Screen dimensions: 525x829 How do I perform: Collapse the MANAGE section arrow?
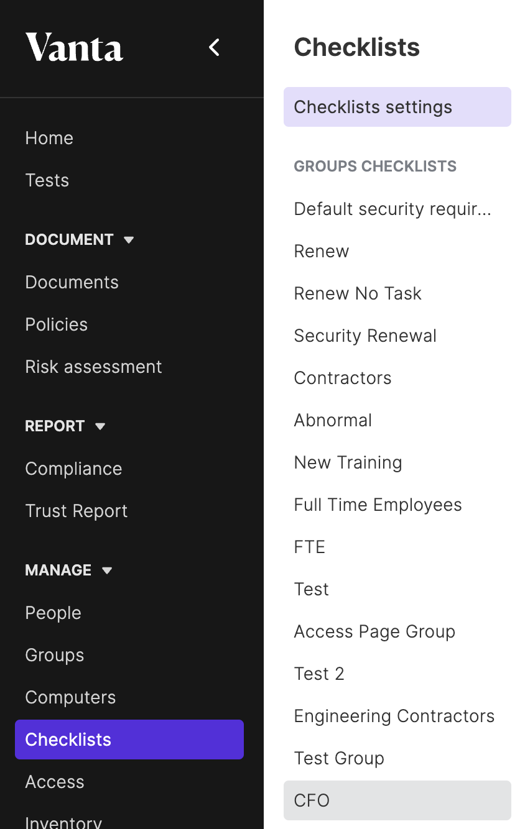click(107, 570)
